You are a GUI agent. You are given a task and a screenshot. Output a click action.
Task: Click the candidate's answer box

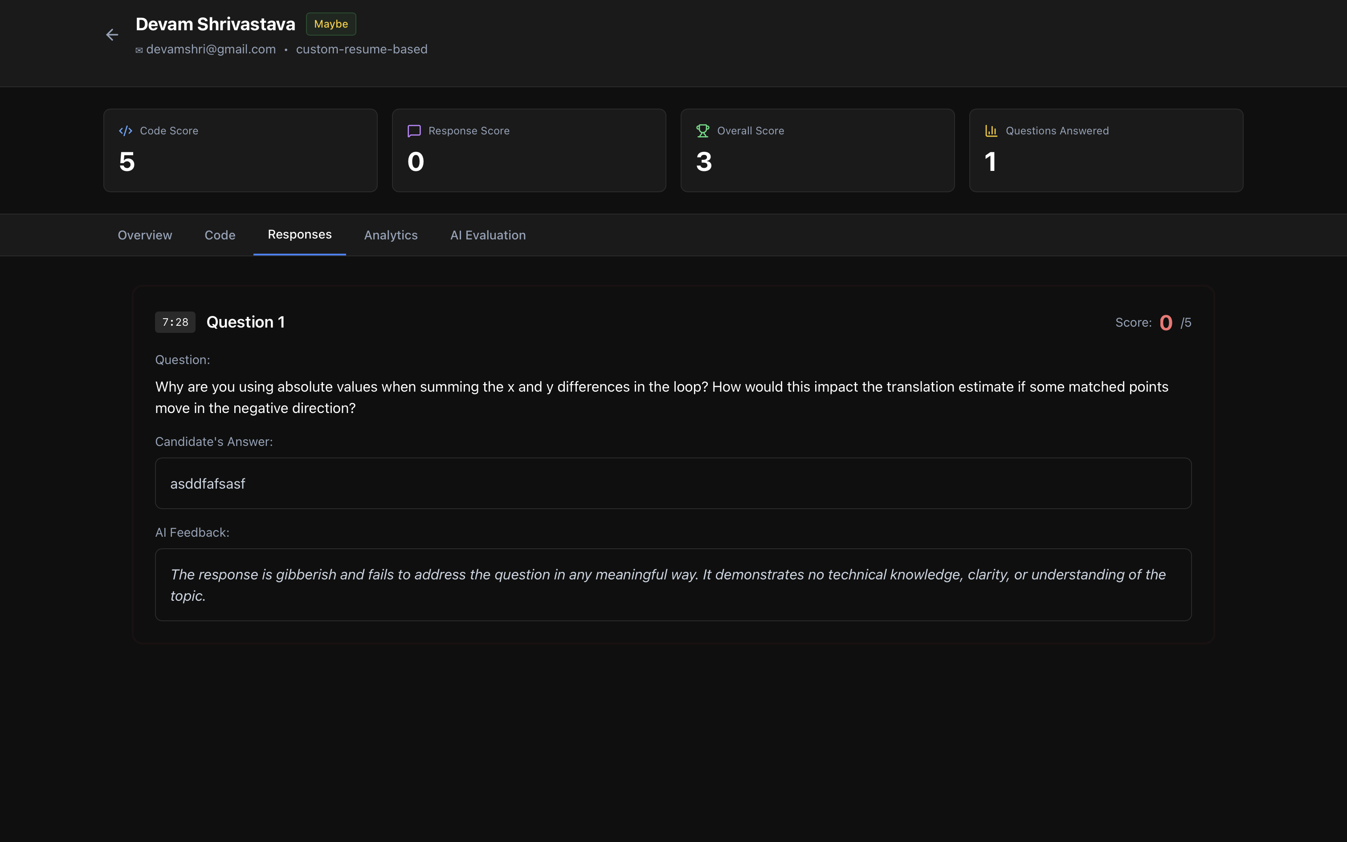click(x=673, y=483)
